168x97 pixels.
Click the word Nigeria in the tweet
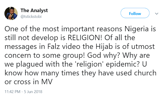coord(136,29)
